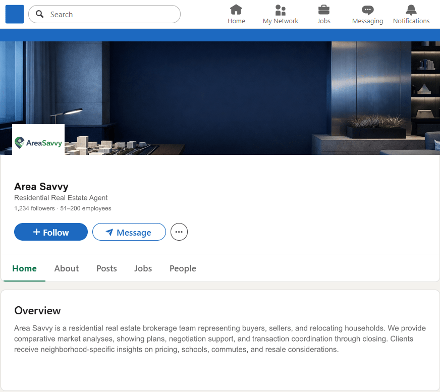Click 'Residential Real Estate Agent' tagline
Viewport: 440px width, 392px height.
pyautogui.click(x=61, y=198)
